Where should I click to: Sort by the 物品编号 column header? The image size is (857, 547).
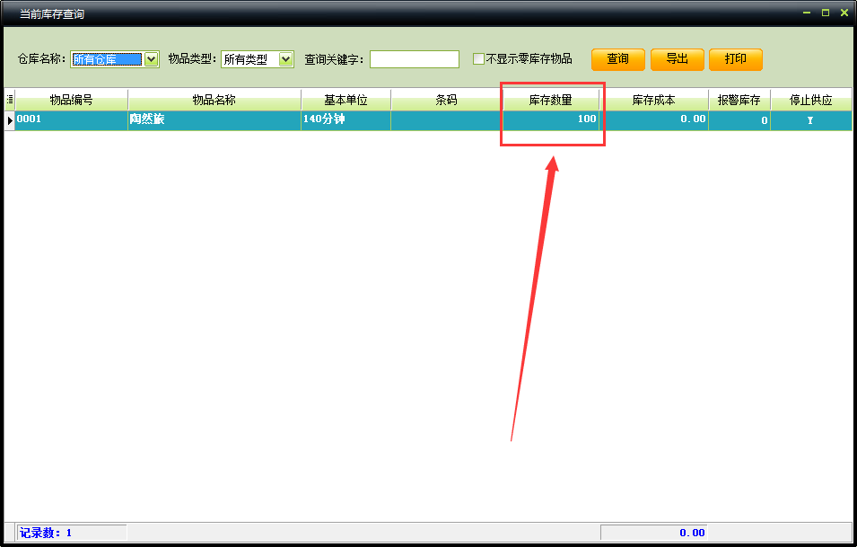72,100
